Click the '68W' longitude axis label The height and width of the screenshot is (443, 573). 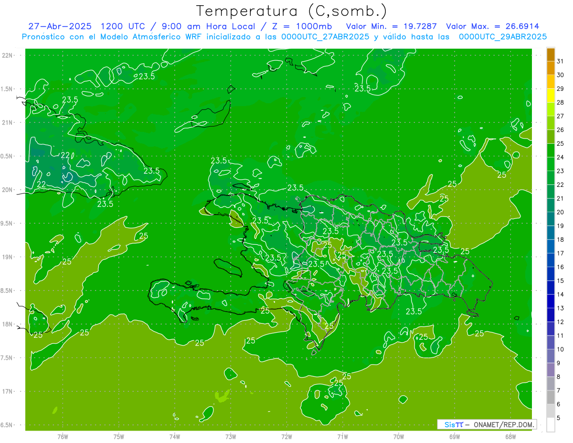click(510, 436)
